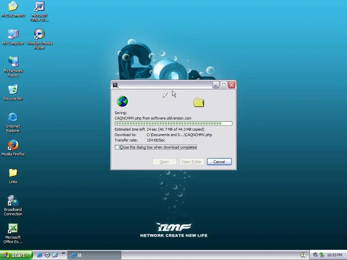Click the help icon near system tray
347x260 pixels.
[303, 255]
